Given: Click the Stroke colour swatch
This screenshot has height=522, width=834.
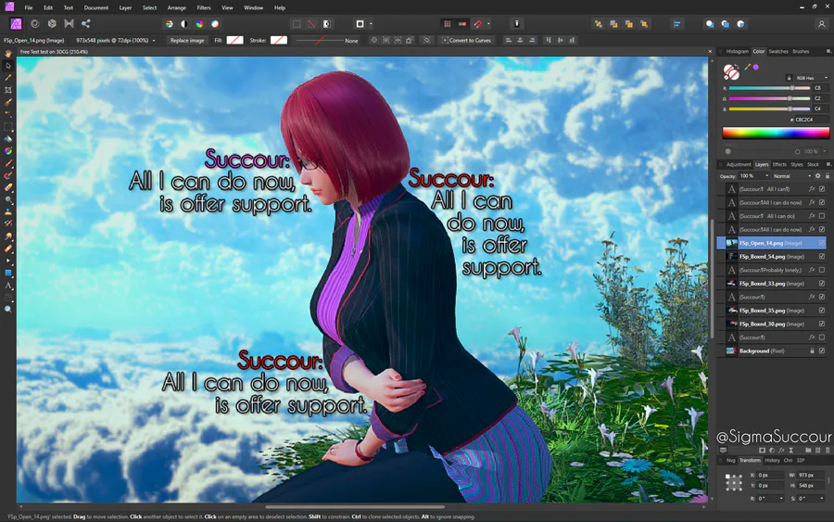Looking at the screenshot, I should [x=279, y=41].
